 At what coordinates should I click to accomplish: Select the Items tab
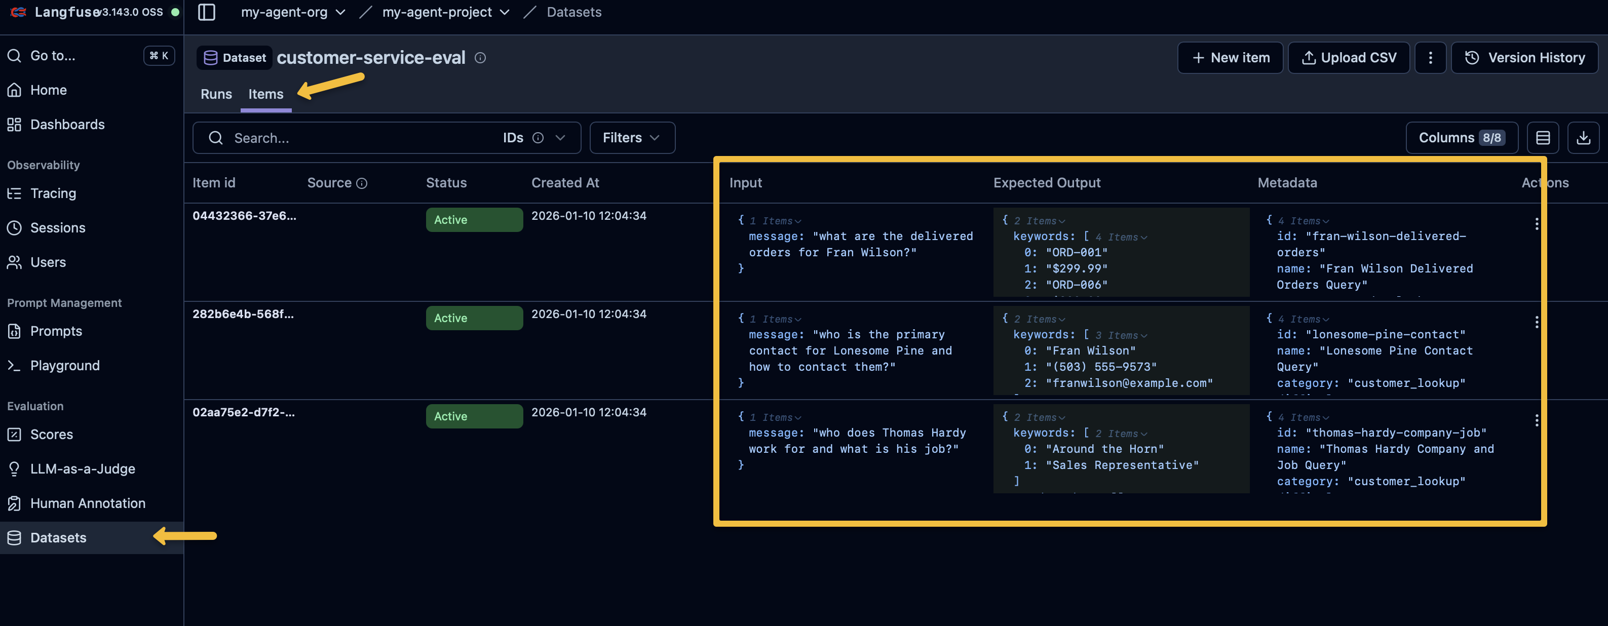(x=266, y=94)
